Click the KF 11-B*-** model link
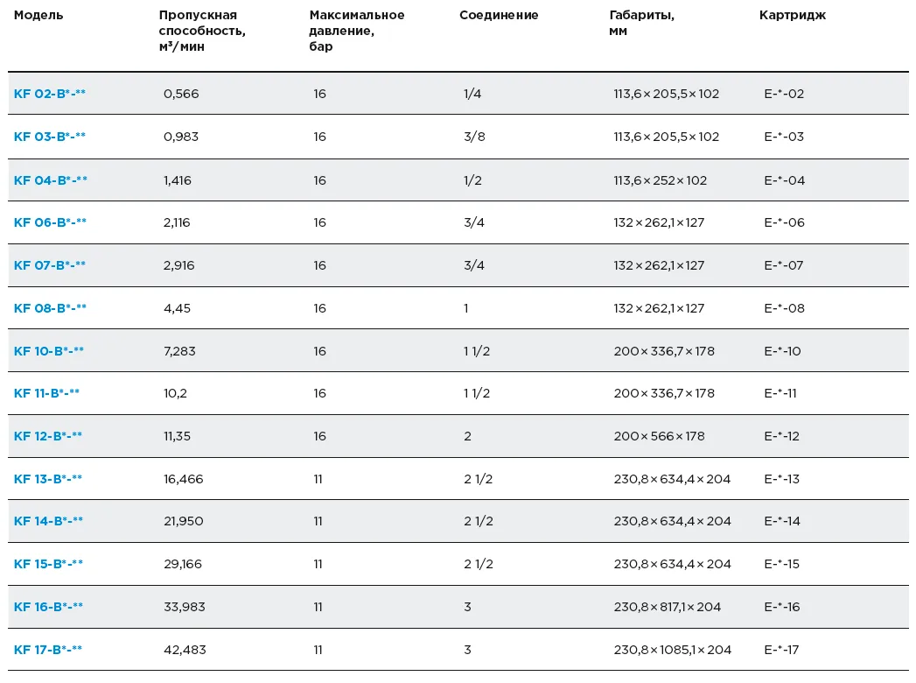The width and height of the screenshot is (916, 683). click(46, 393)
